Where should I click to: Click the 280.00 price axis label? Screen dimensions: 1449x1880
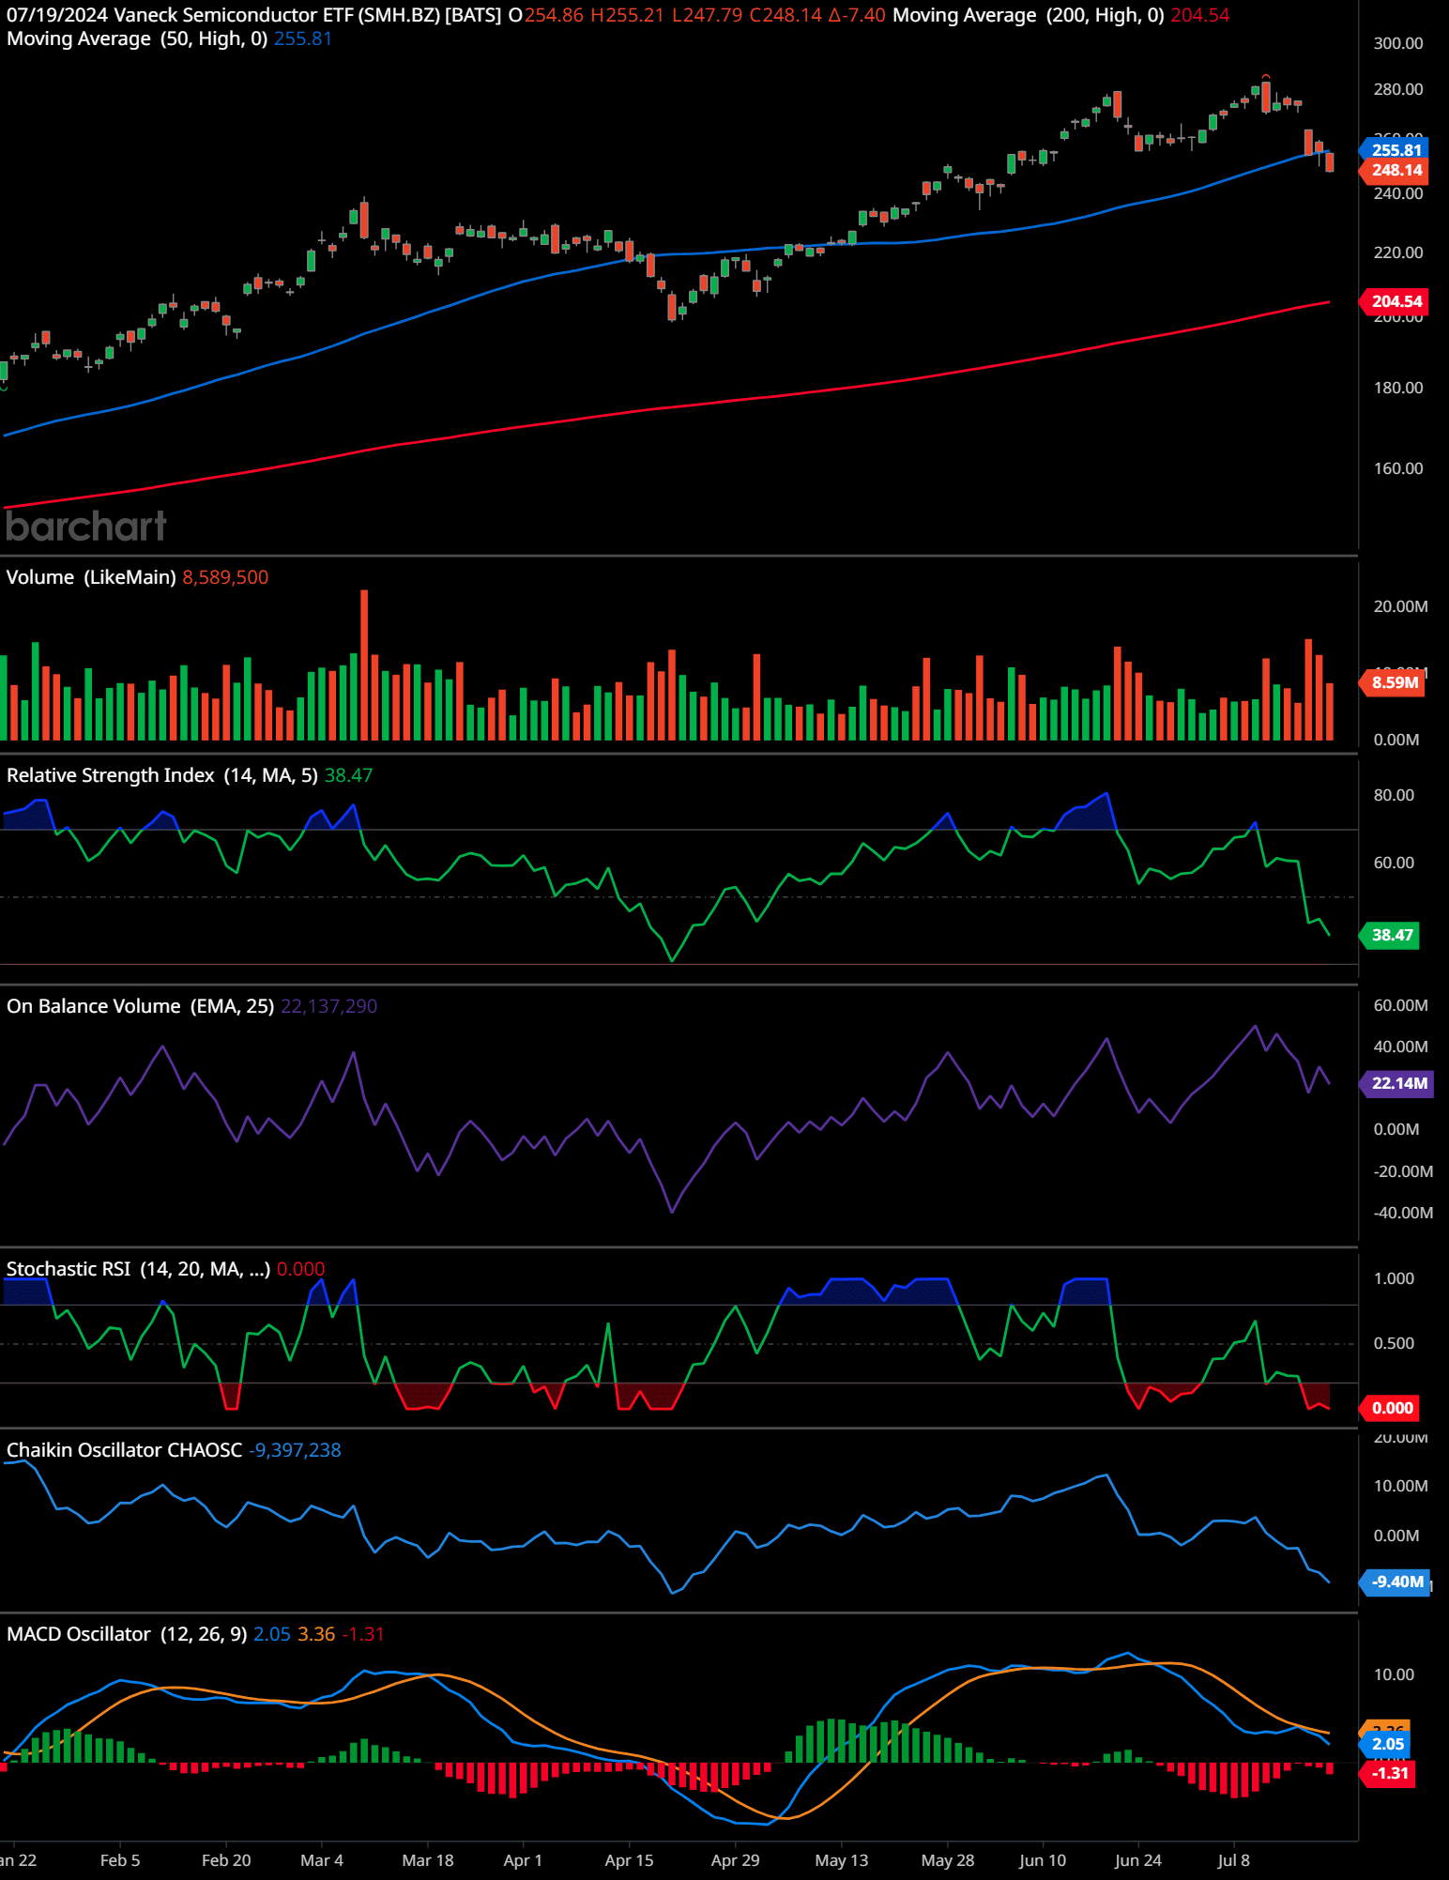click(1398, 89)
